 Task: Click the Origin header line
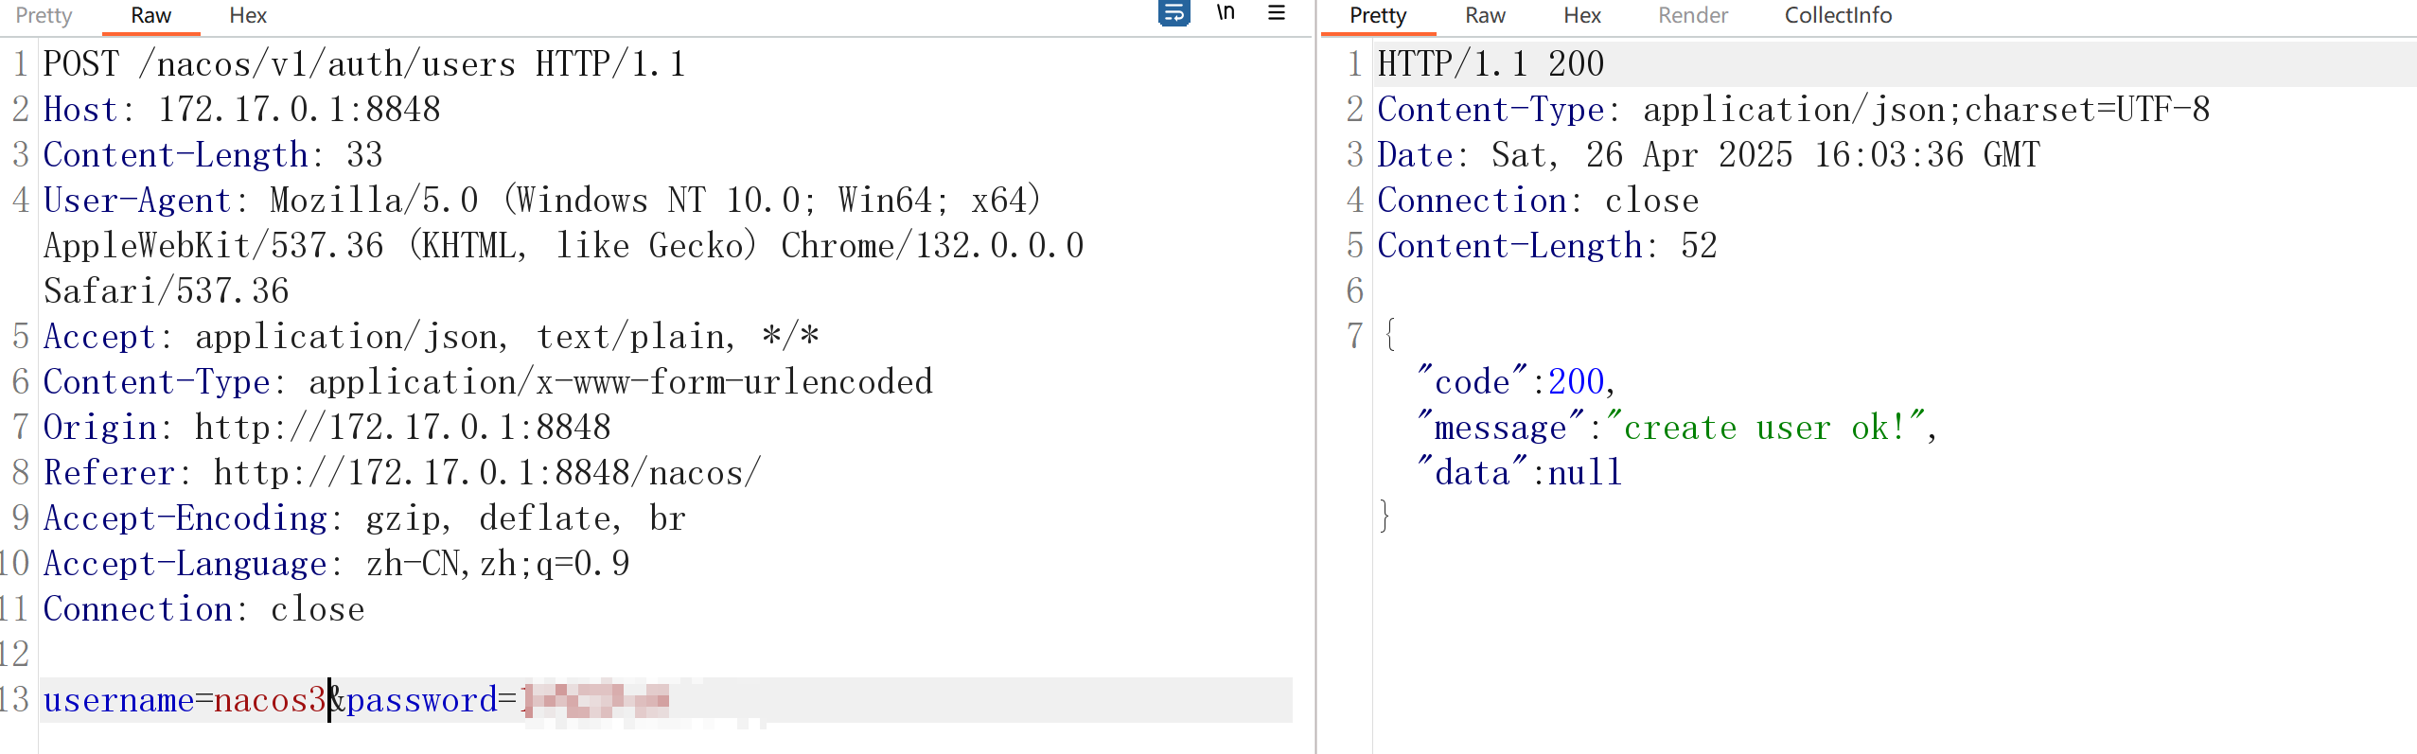[327, 428]
